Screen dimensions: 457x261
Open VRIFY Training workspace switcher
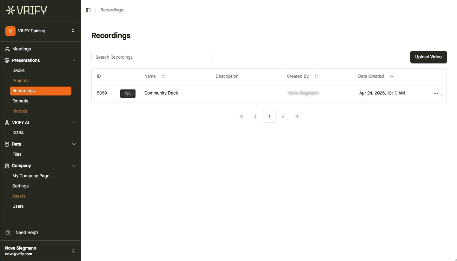40,31
